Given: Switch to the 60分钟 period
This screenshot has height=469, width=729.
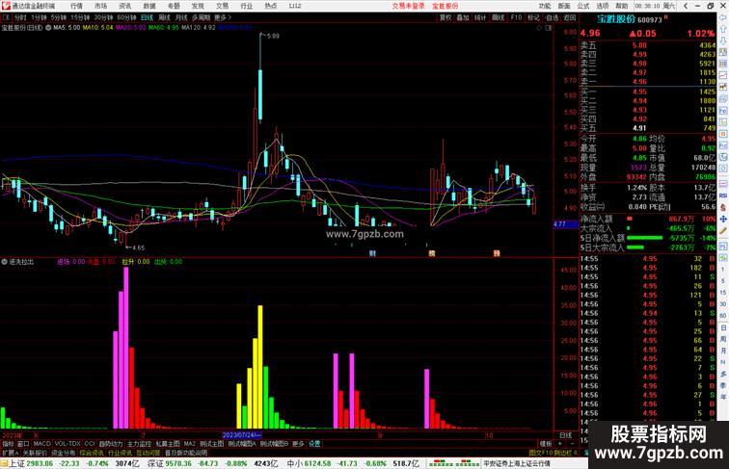Looking at the screenshot, I should point(126,17).
